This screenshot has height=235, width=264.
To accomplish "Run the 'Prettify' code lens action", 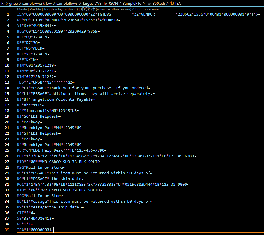I will pos(35,9).
